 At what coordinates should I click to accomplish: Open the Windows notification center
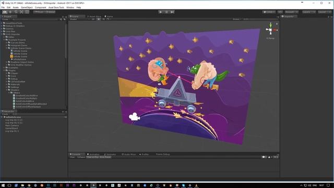click(328, 185)
